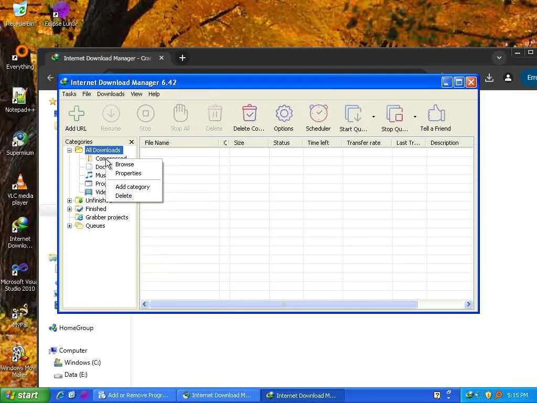Screen dimensions: 537x403
Task: Choose Add category from context menu
Action: pos(132,187)
